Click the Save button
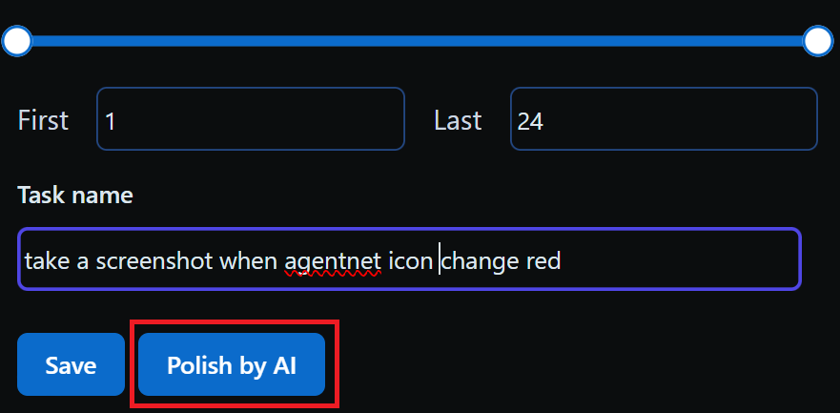The image size is (840, 413). click(71, 364)
